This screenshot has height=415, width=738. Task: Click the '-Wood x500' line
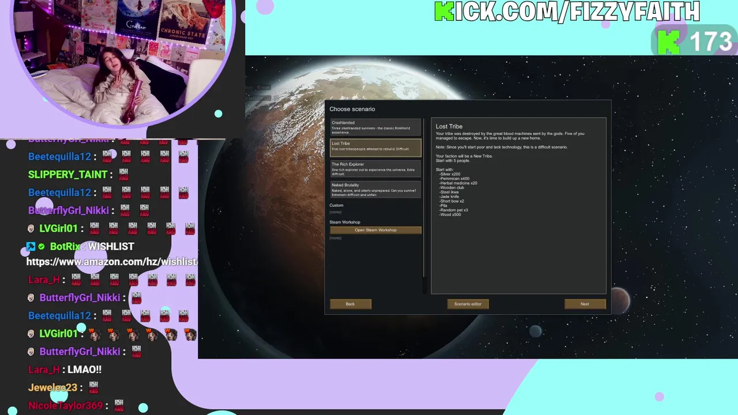point(450,214)
